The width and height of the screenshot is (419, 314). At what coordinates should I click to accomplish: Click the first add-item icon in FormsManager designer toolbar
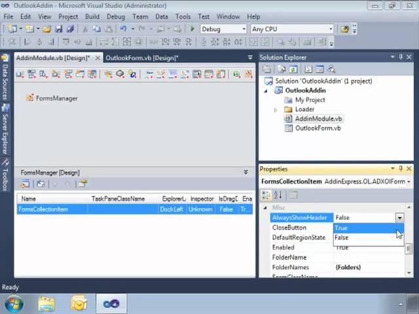coord(26,184)
